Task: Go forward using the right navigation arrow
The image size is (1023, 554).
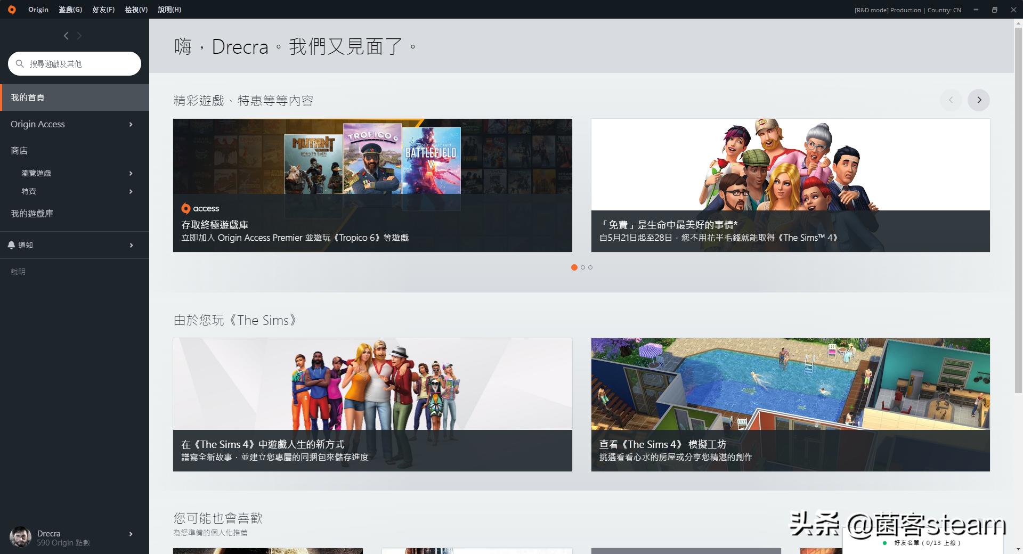Action: [79, 36]
